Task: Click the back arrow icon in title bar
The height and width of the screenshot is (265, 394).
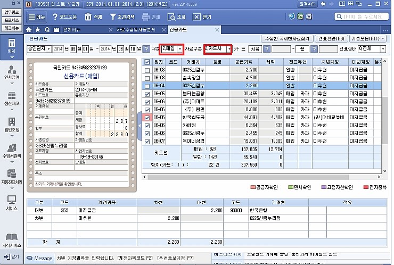Action: pyautogui.click(x=323, y=4)
